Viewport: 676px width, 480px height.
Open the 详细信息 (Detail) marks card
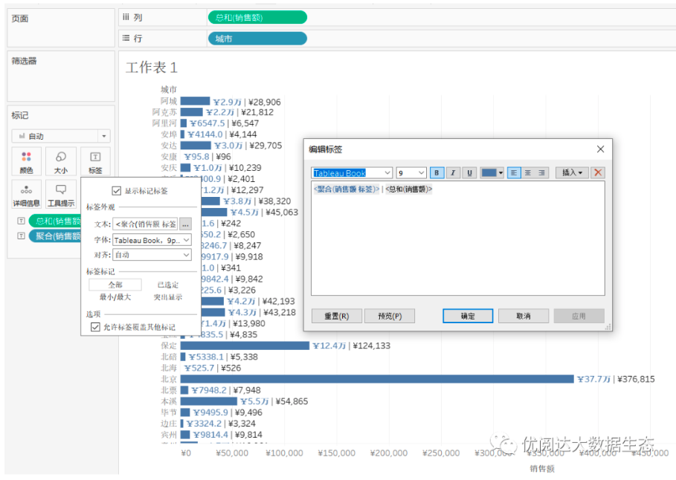point(27,194)
